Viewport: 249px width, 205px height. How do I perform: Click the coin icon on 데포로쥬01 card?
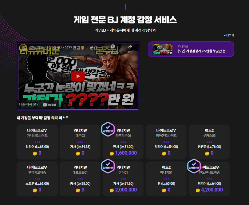tap(78, 190)
